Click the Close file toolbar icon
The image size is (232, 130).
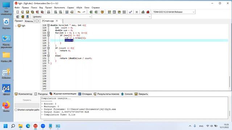click(x=37, y=12)
